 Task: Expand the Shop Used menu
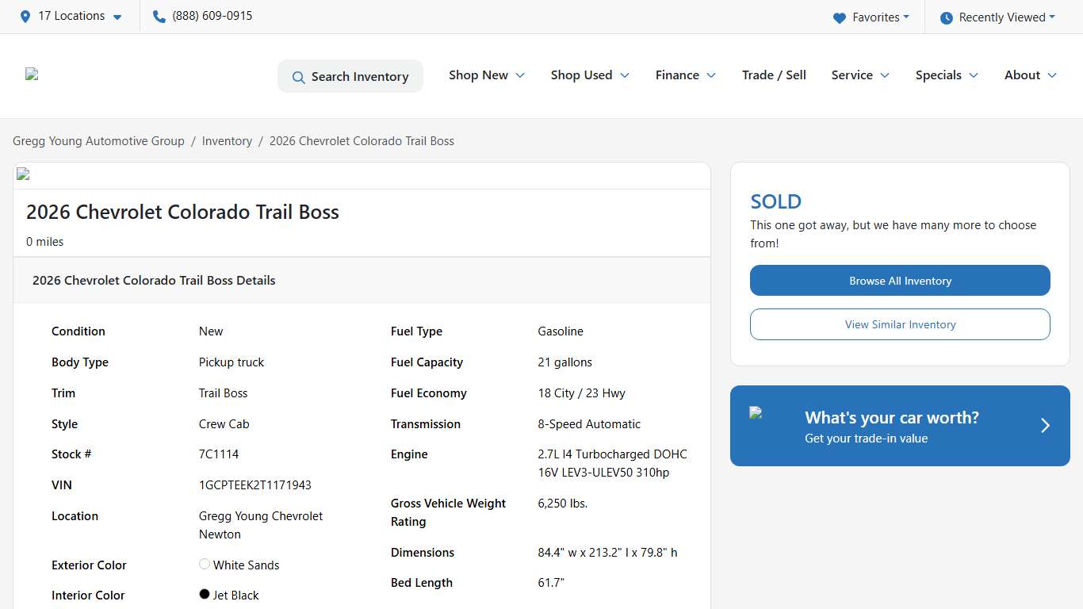click(x=589, y=75)
